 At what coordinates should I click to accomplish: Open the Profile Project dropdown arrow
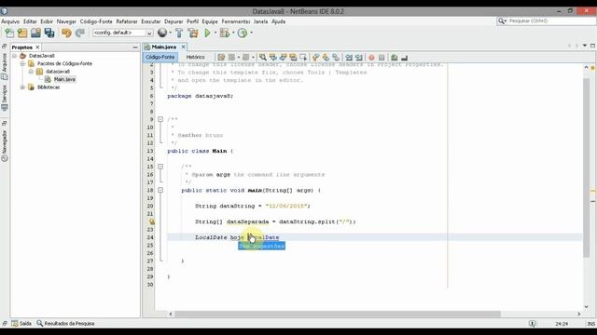click(x=251, y=33)
